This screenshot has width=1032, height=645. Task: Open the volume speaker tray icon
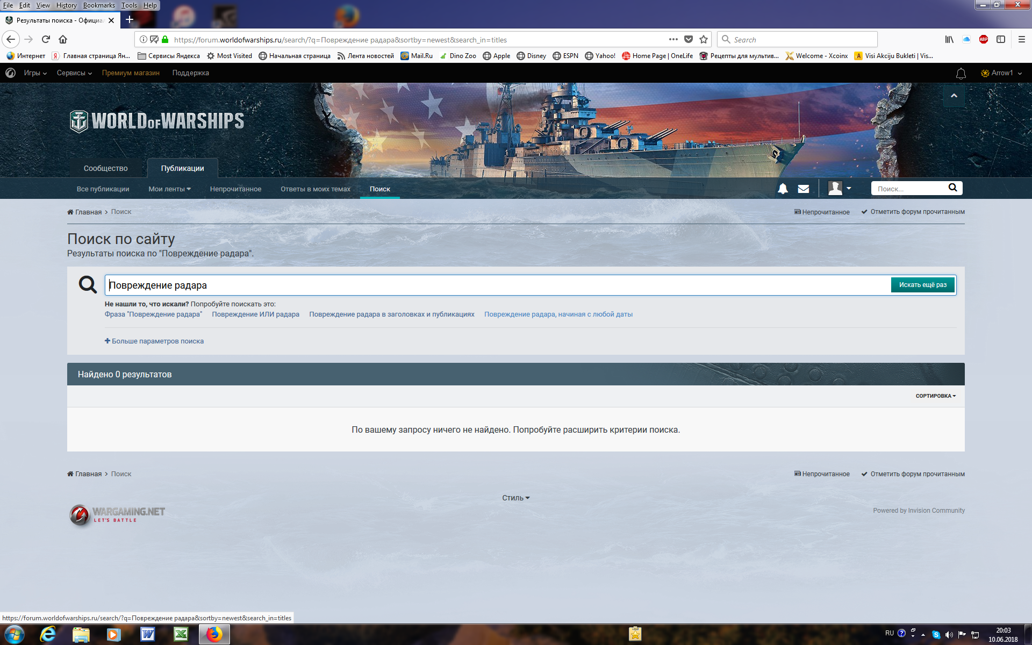pos(949,635)
